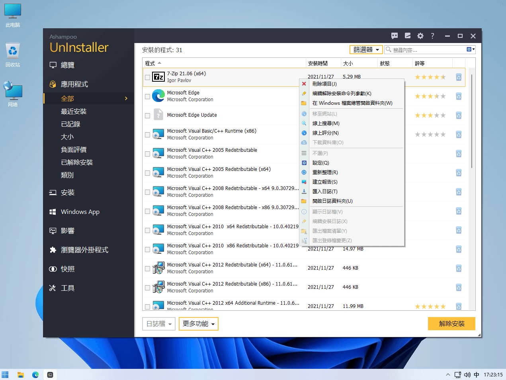Choose 線上評分(N) in context menu
Viewport: 506px width, 380px height.
click(352, 133)
